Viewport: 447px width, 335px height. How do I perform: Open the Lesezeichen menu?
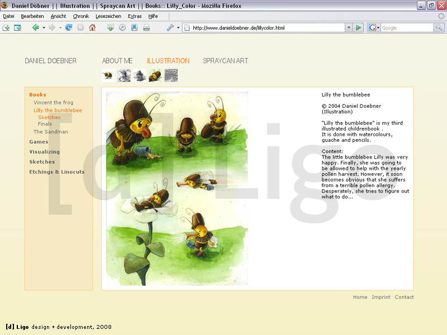[x=108, y=16]
